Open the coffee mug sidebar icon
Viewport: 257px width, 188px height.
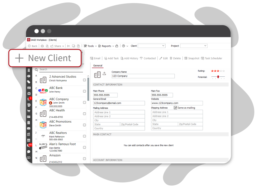point(29,105)
